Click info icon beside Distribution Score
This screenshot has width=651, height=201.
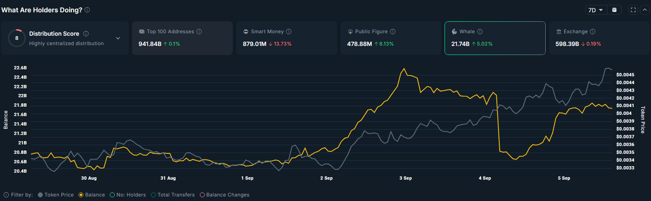[86, 34]
